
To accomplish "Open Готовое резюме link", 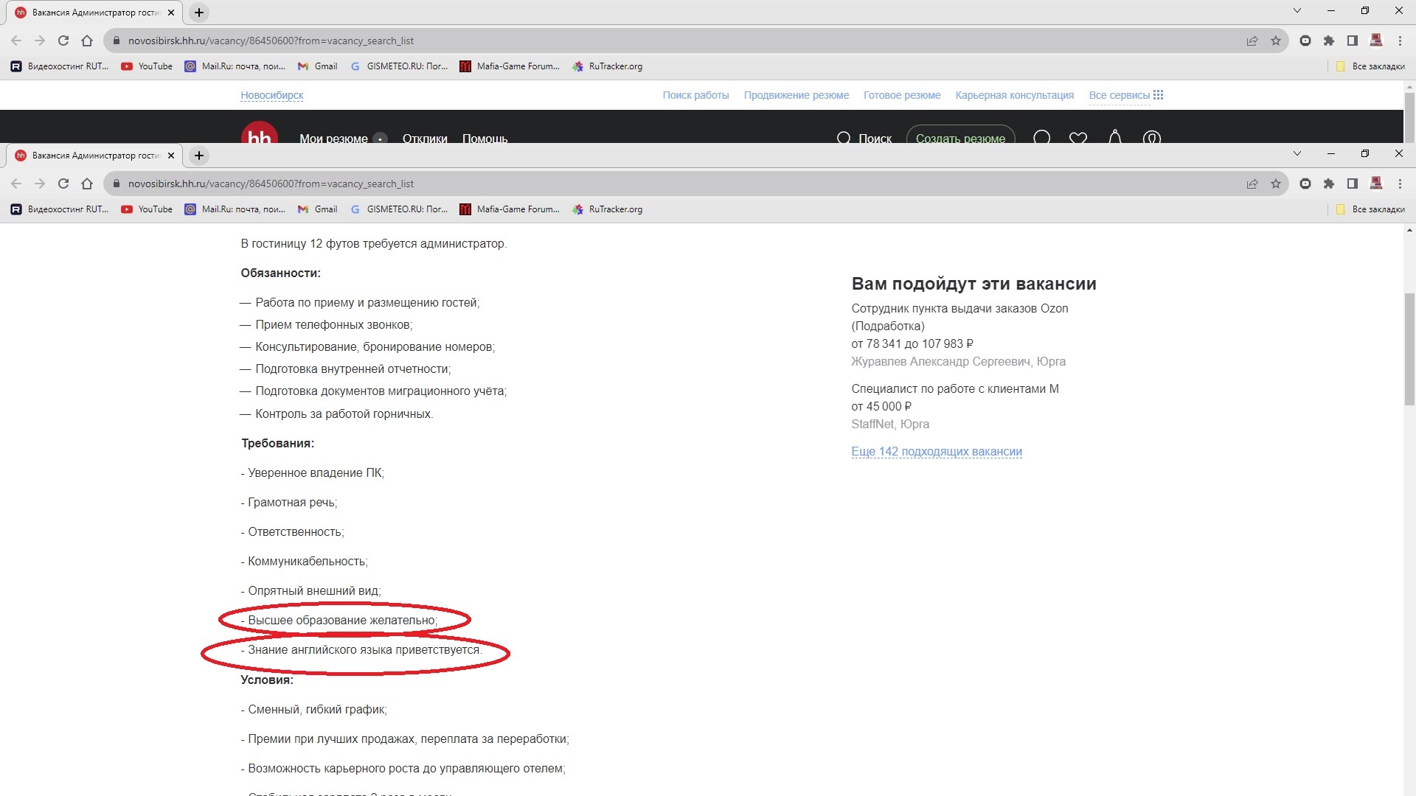I will click(901, 95).
